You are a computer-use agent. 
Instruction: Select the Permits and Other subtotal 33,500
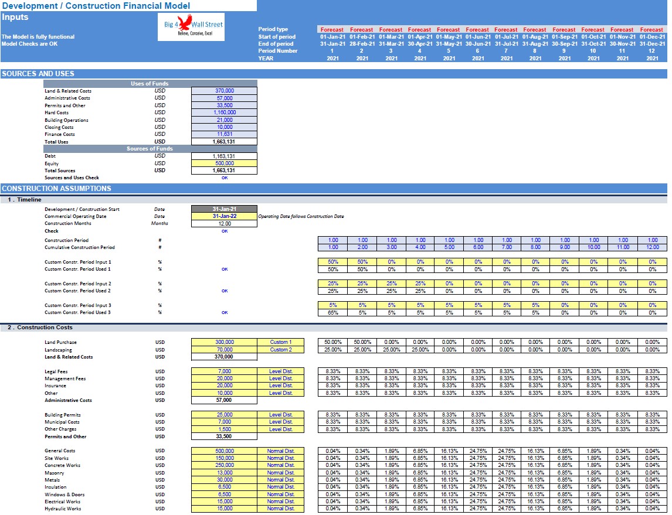tap(224, 436)
